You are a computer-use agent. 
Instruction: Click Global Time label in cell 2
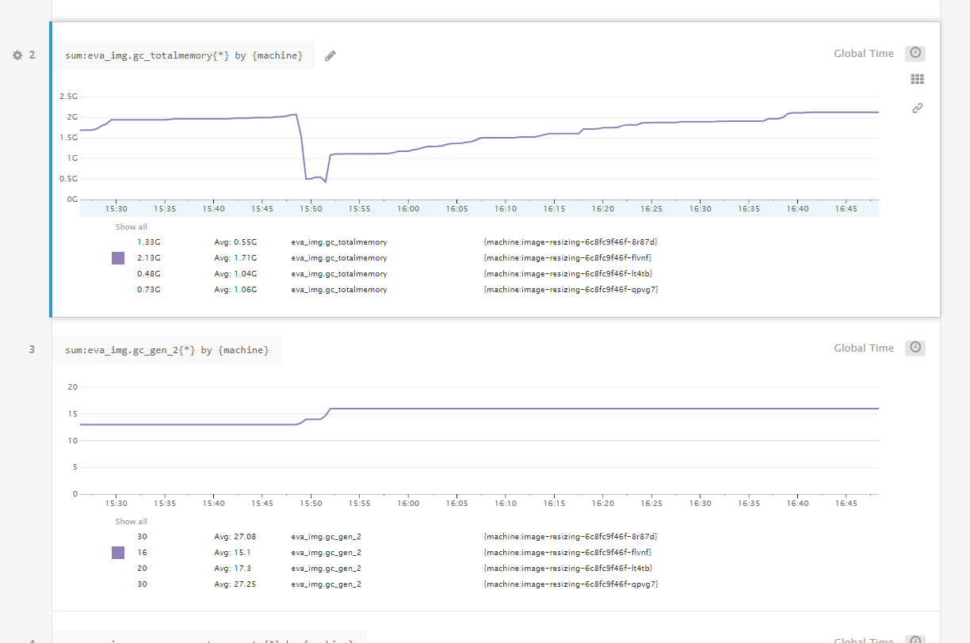(864, 54)
